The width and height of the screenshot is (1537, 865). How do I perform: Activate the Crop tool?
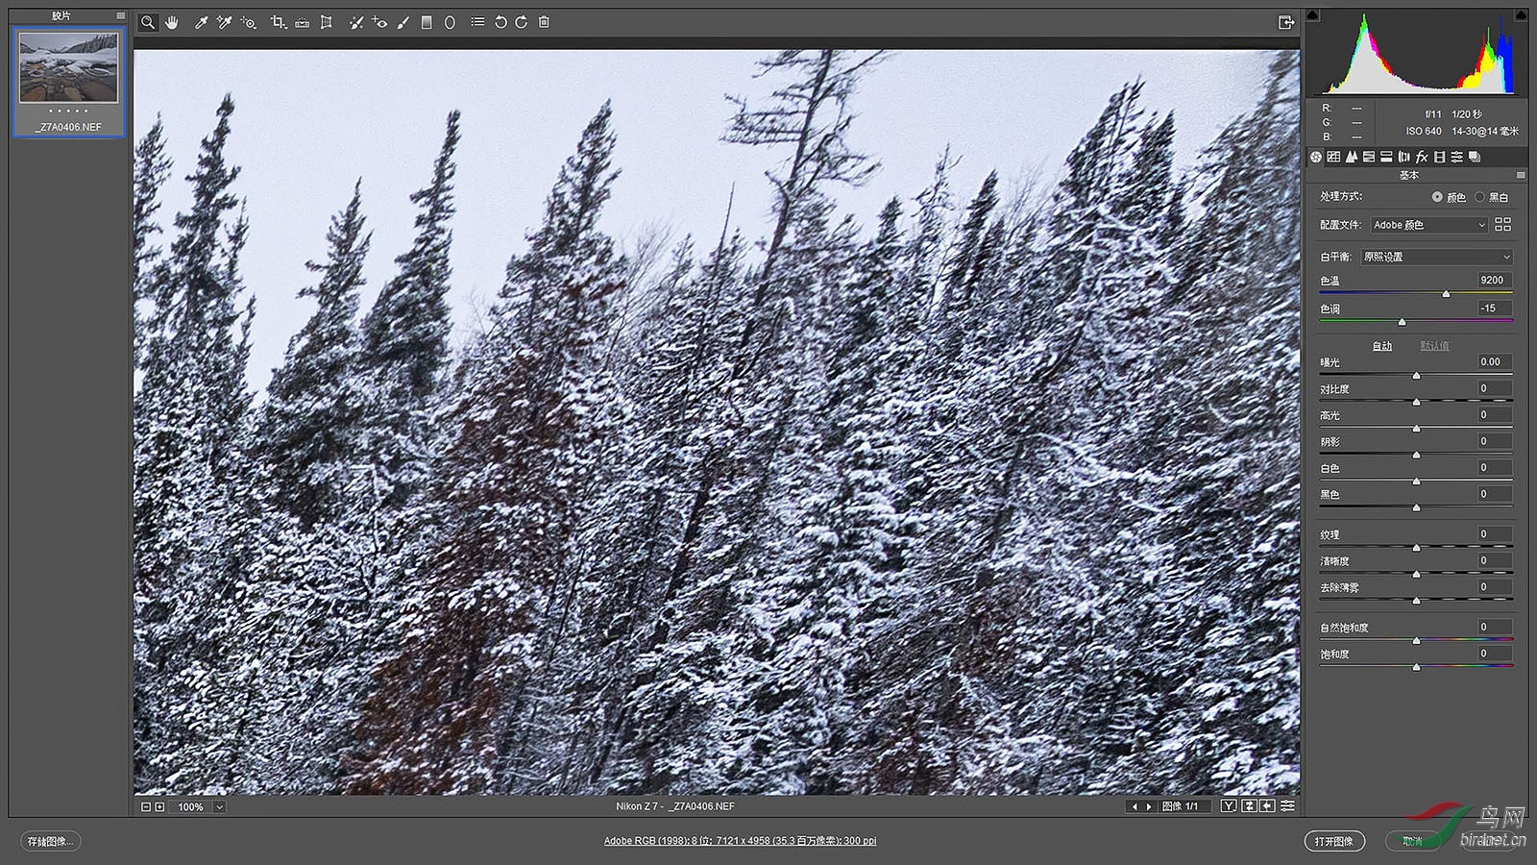(278, 22)
